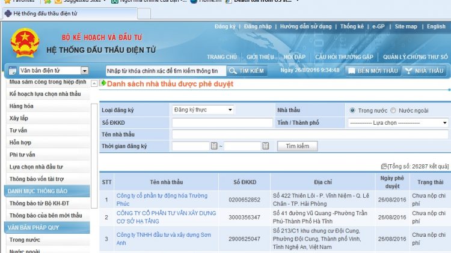Open Thông báo vốn tài trợ
451x253 pixels.
(x=37, y=179)
